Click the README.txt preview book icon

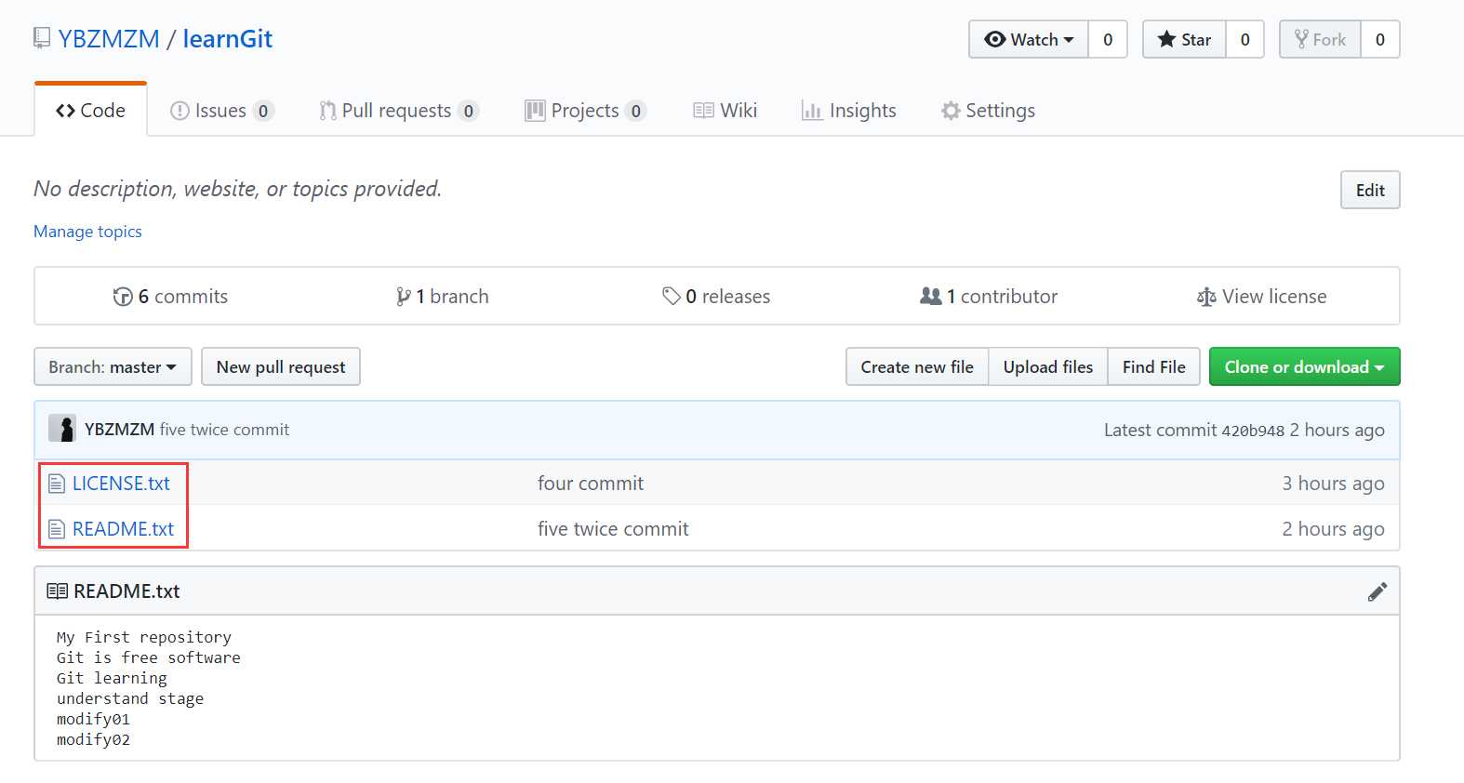(58, 591)
